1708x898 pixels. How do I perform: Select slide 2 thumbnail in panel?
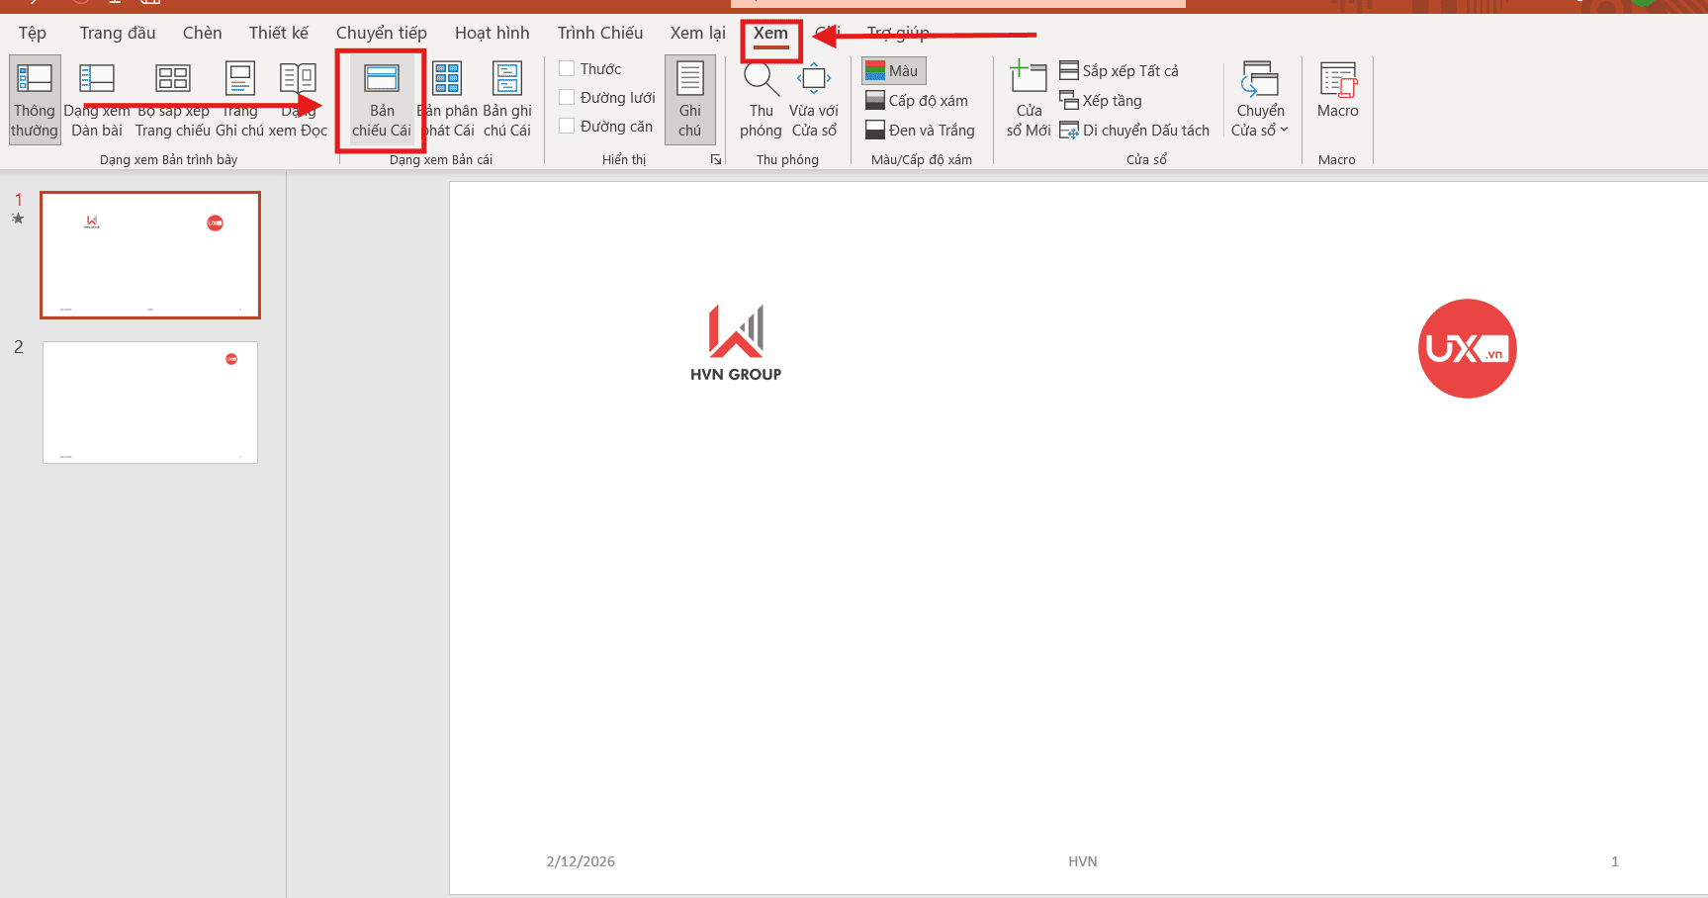click(150, 403)
